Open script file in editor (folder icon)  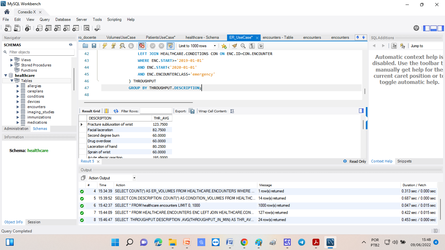coord(85,46)
